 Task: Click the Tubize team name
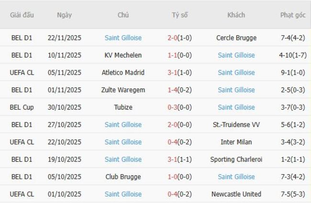click(x=123, y=107)
